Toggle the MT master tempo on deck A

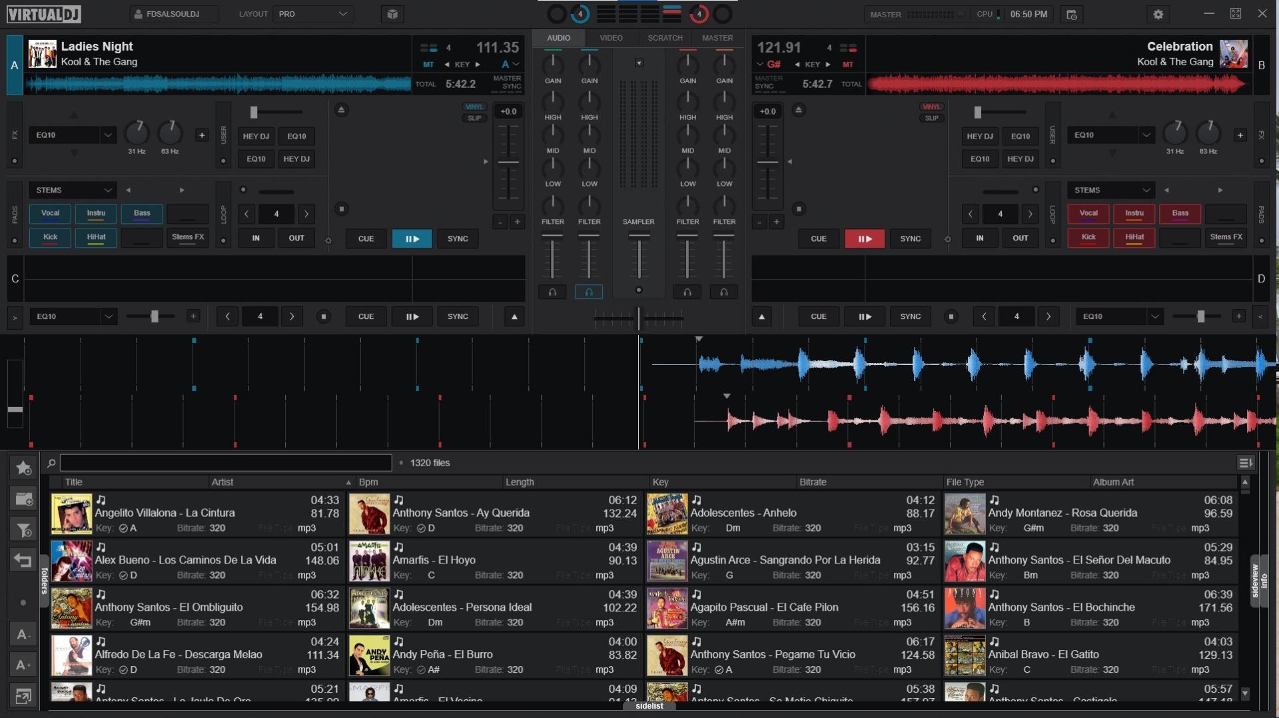[x=428, y=65]
